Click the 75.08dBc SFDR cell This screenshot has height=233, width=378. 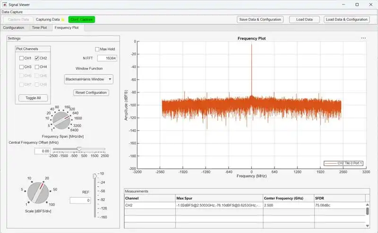coord(340,205)
